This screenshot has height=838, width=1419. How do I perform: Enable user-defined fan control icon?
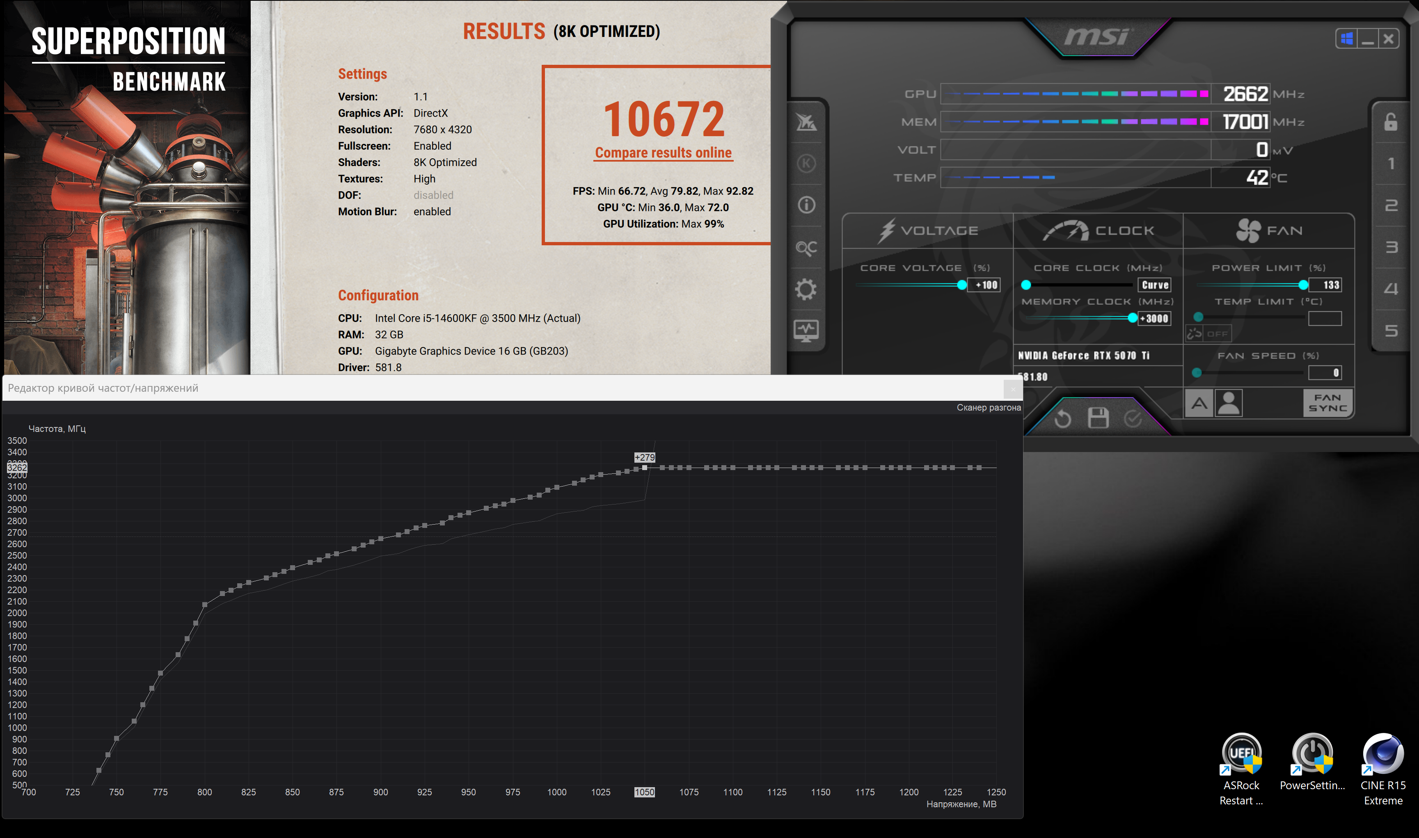click(1229, 404)
